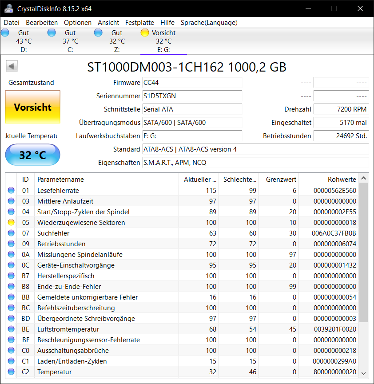Click scroll down arrow of SMART list
The image size is (374, 384).
coord(363,373)
